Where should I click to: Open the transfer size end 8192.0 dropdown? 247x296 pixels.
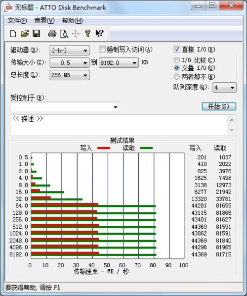coord(119,63)
